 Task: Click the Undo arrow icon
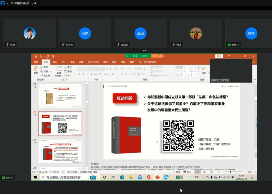tap(41, 56)
